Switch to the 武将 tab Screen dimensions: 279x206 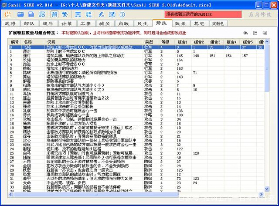(x=10, y=23)
